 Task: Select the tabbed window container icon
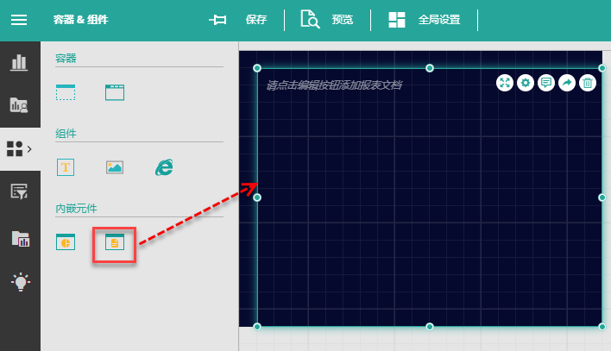pos(115,92)
